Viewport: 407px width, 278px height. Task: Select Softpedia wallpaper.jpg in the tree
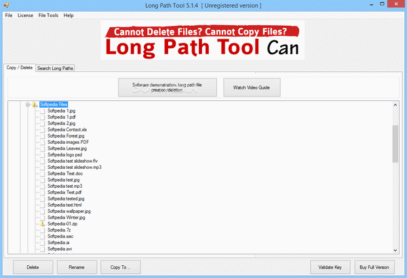click(69, 212)
